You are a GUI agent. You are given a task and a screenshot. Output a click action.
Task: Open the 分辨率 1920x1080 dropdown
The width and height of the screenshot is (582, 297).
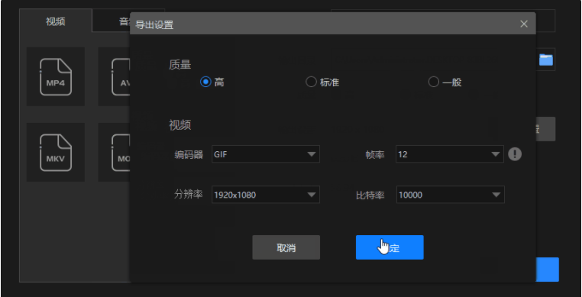click(x=266, y=195)
